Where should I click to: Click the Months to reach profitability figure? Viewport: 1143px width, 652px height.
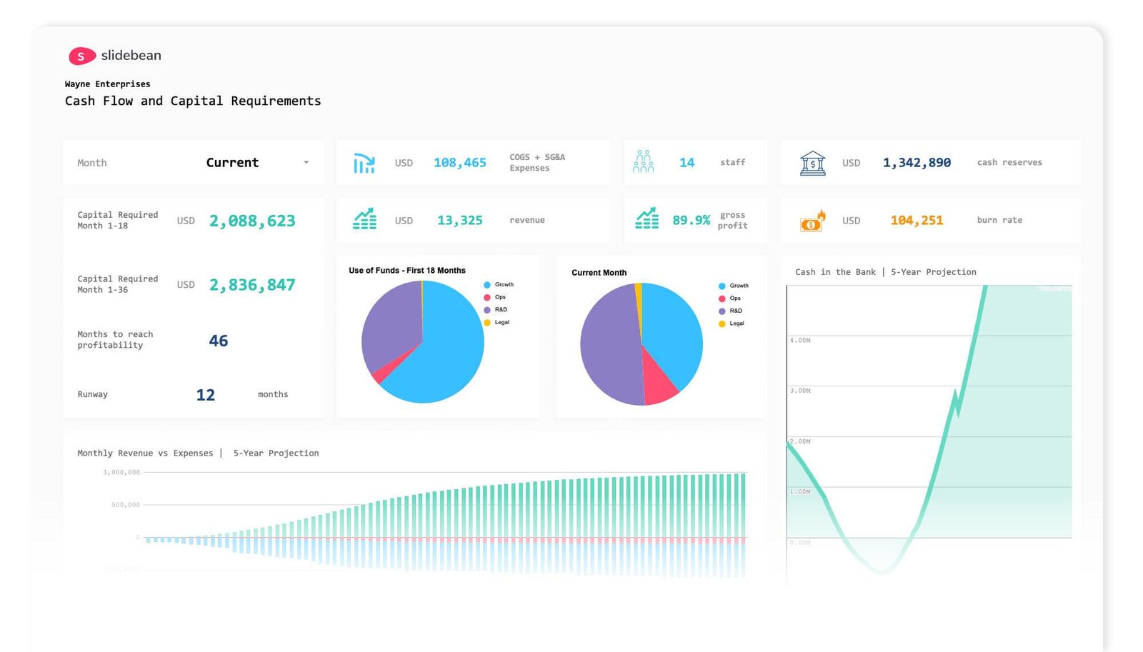tap(218, 341)
